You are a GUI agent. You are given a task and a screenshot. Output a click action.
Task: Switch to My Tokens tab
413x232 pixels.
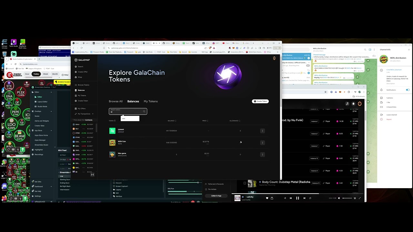[151, 101]
